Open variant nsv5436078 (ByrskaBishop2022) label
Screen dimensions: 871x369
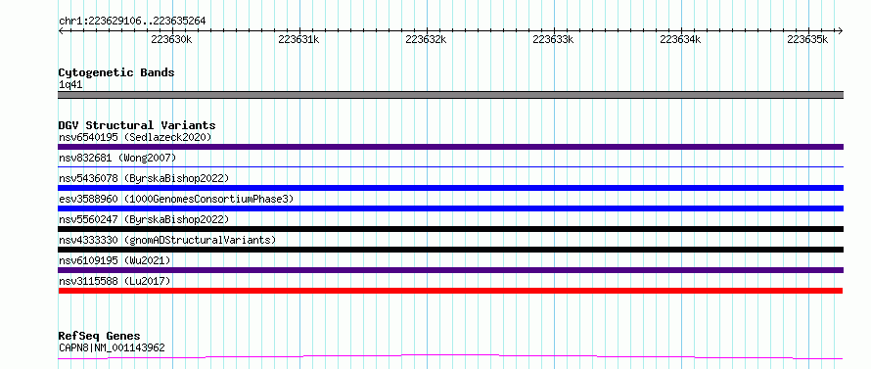(144, 178)
